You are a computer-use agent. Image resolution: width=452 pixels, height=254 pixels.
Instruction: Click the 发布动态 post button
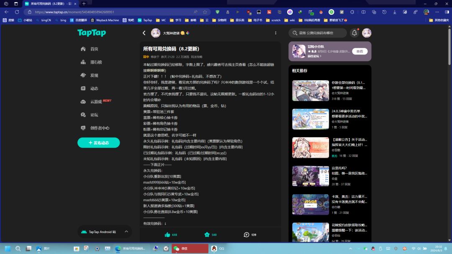click(x=99, y=143)
